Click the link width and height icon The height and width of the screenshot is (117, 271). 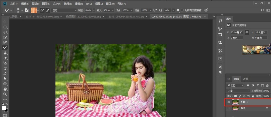(247, 32)
